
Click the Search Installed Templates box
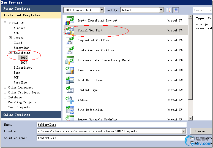[x=203, y=10]
